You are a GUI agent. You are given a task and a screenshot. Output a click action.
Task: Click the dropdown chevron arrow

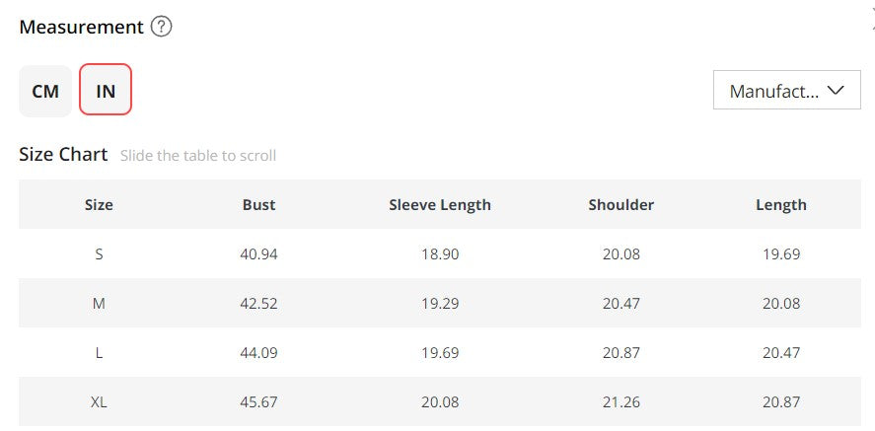point(836,91)
